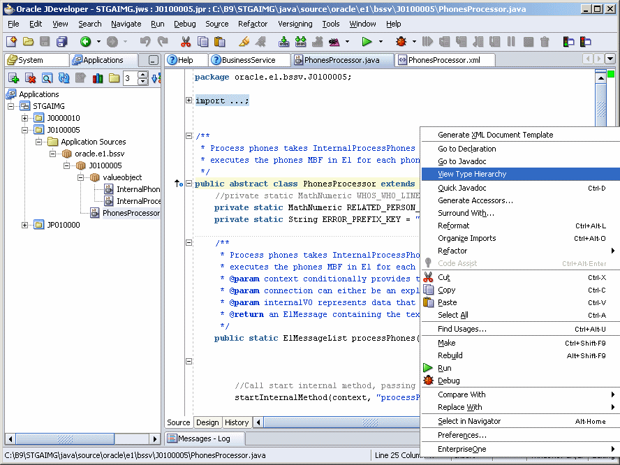The height and width of the screenshot is (465, 620).
Task: Run the project using the green Run arrow
Action: (367, 43)
